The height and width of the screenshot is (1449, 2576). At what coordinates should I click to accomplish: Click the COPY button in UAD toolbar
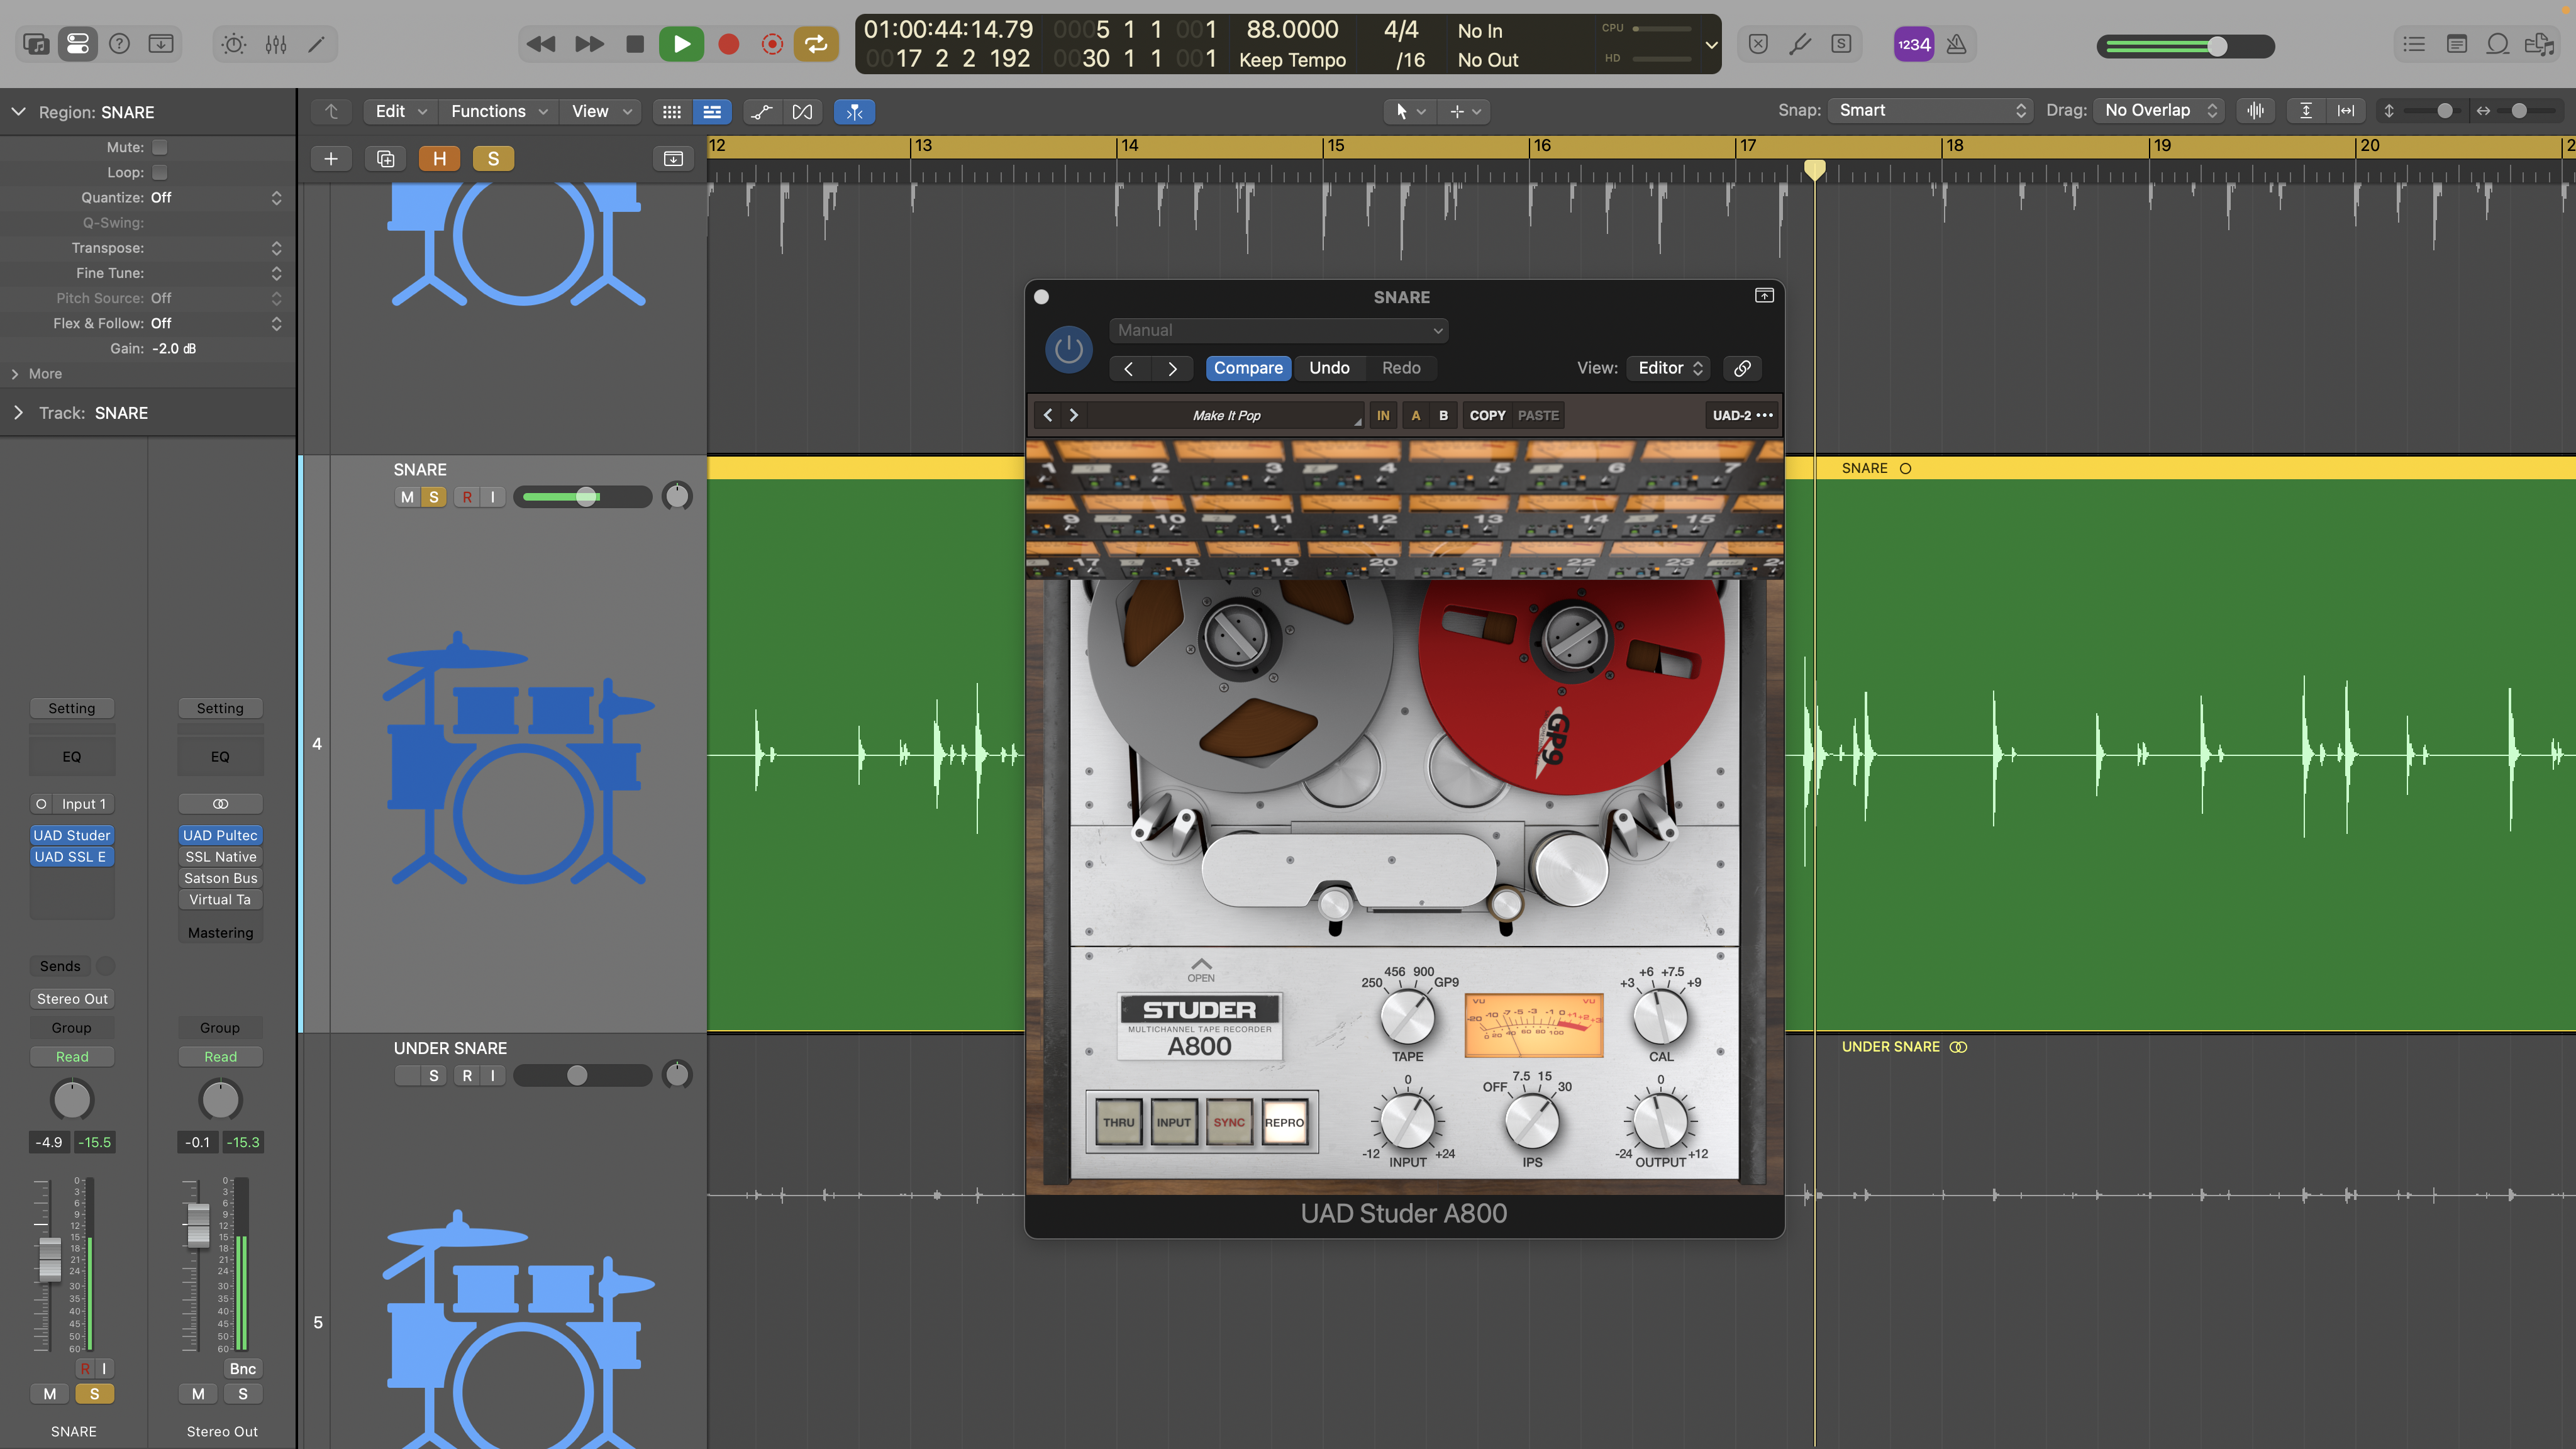coord(1487,415)
